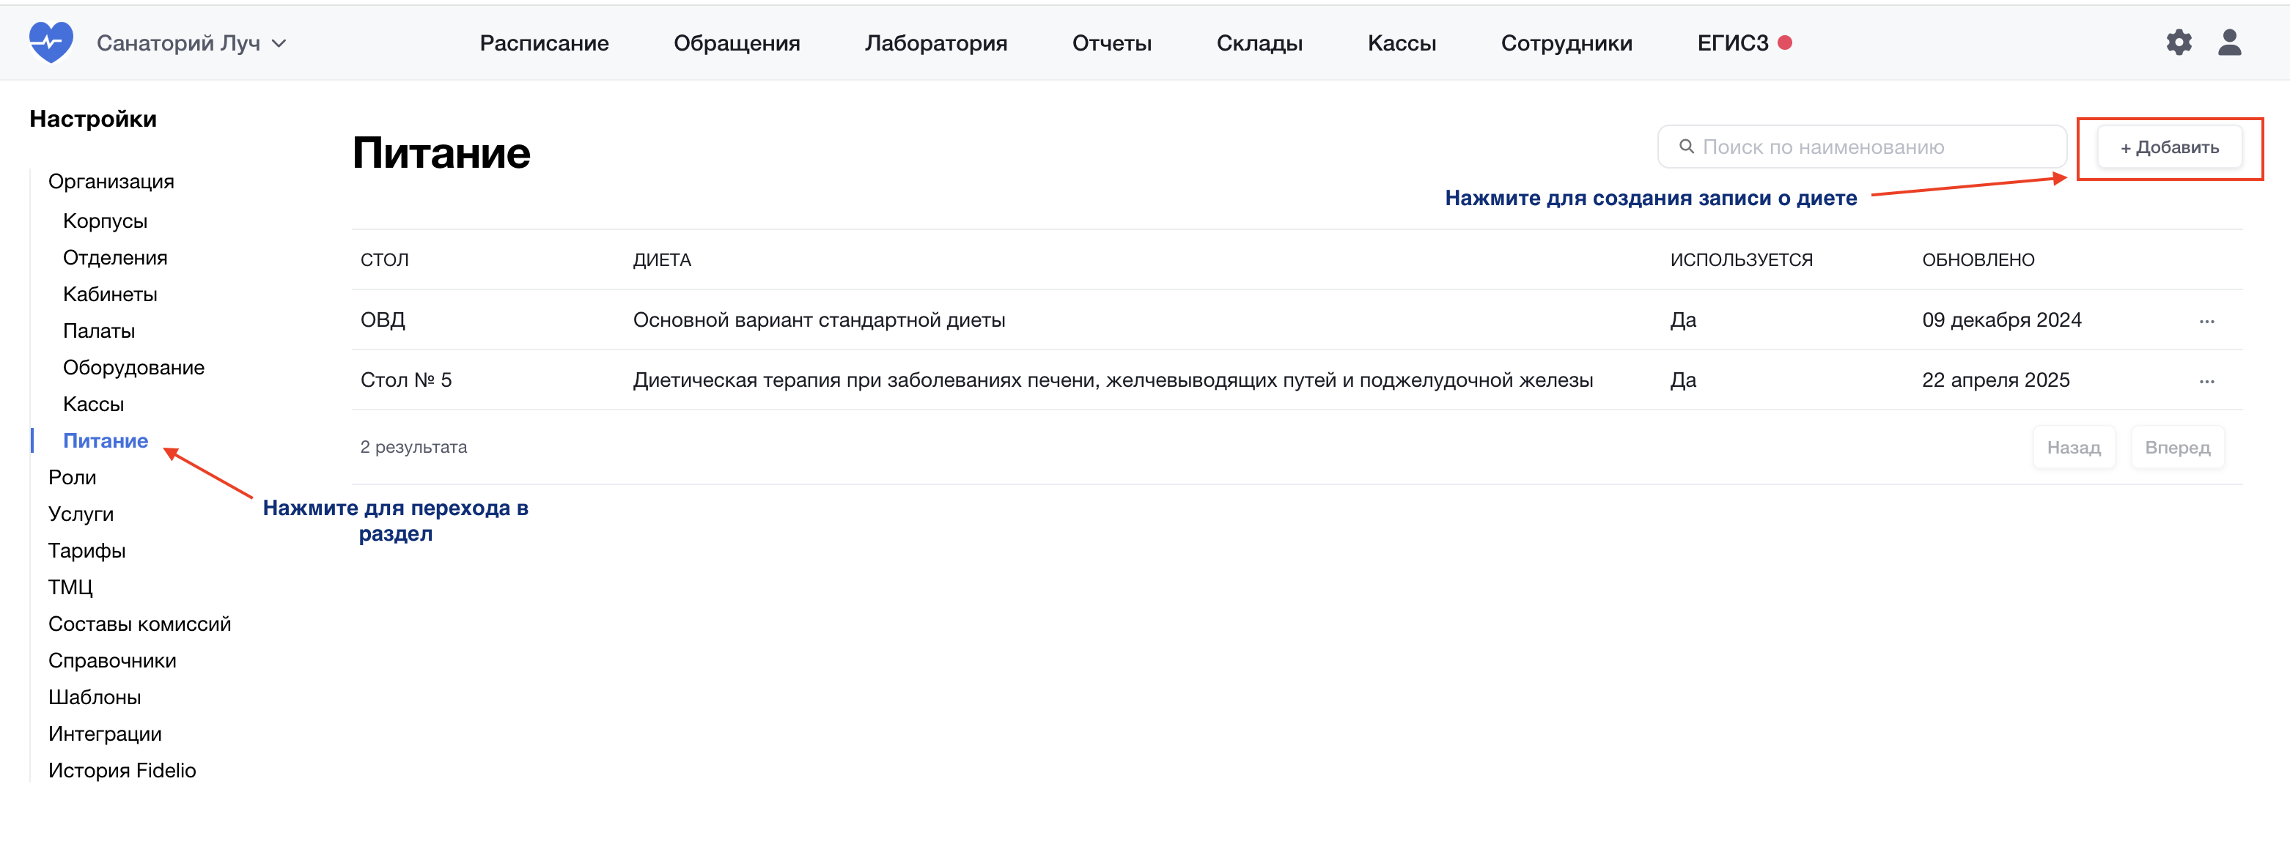This screenshot has height=847, width=2290.
Task: Expand the Санаторий Луч organization dropdown
Action: coord(191,42)
